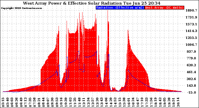Click the 20:14 time label

coord(178,102)
